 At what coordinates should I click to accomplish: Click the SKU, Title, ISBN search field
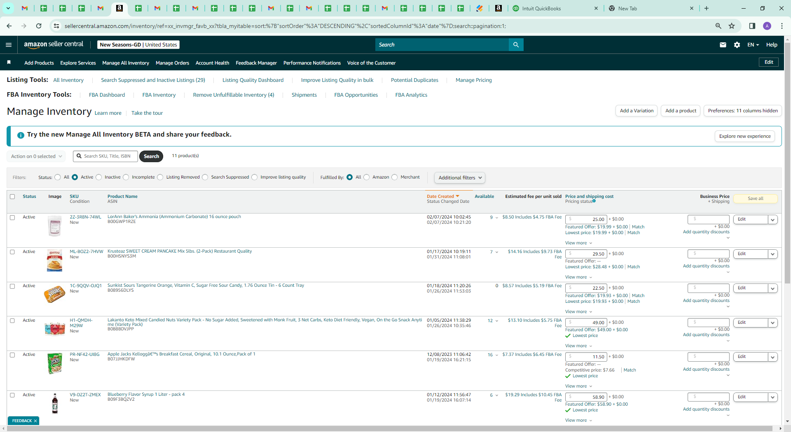pyautogui.click(x=105, y=156)
